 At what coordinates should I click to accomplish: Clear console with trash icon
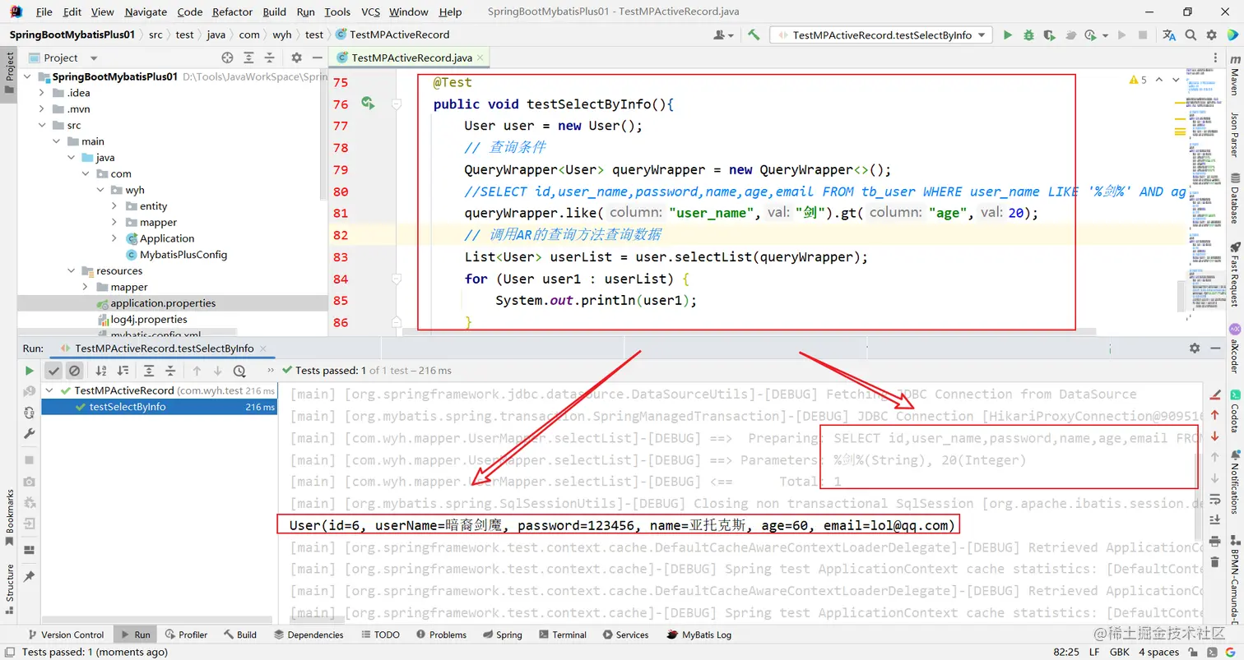coord(1215,562)
